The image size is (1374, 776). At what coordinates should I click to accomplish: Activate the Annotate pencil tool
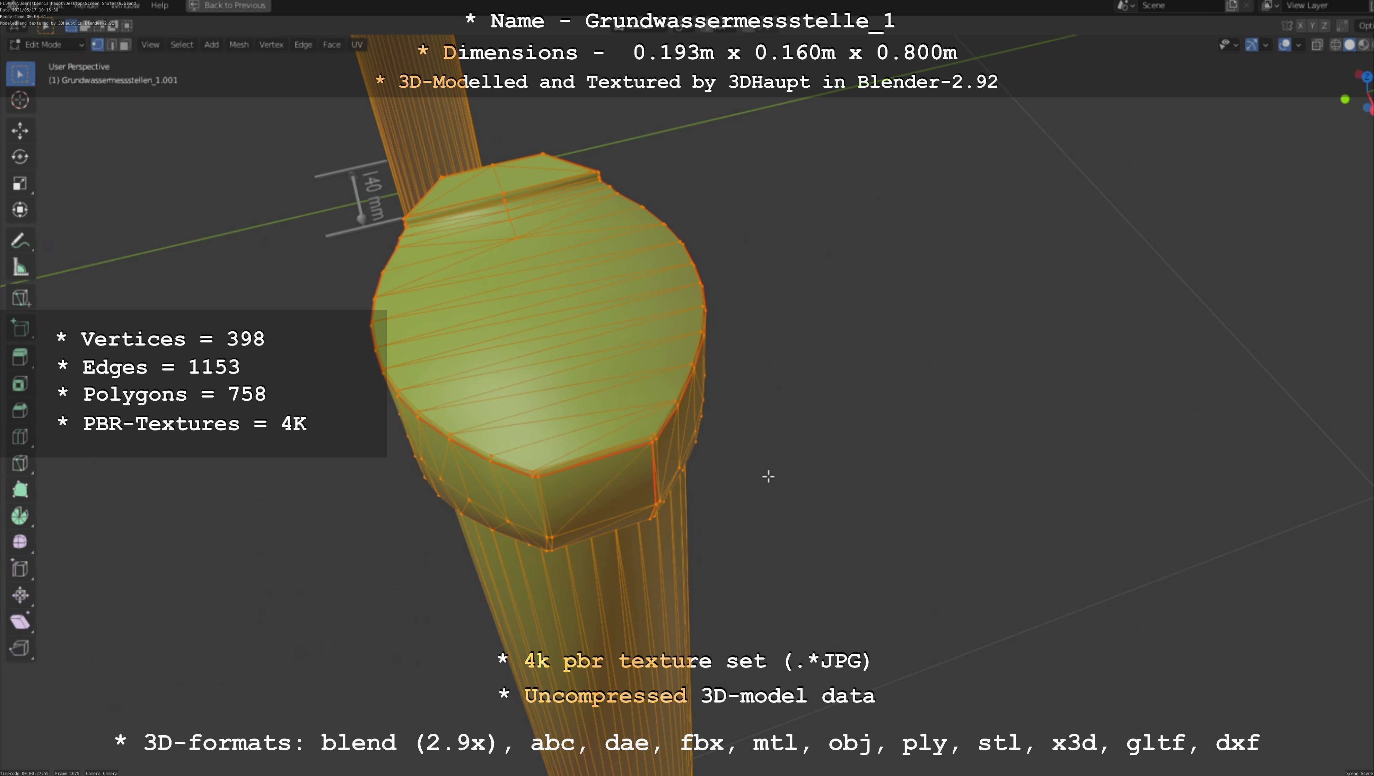pos(20,241)
